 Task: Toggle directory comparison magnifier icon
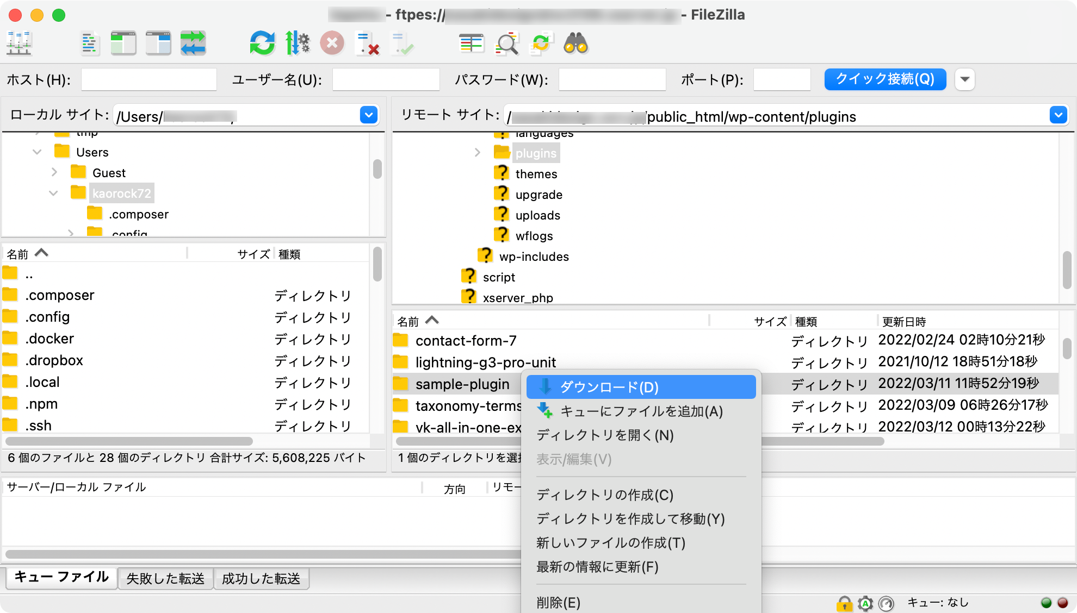click(506, 43)
